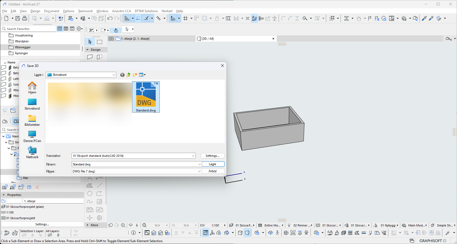Image resolution: width=457 pixels, height=244 pixels.
Task: Click the Print icon in main toolbar
Action: click(x=25, y=18)
